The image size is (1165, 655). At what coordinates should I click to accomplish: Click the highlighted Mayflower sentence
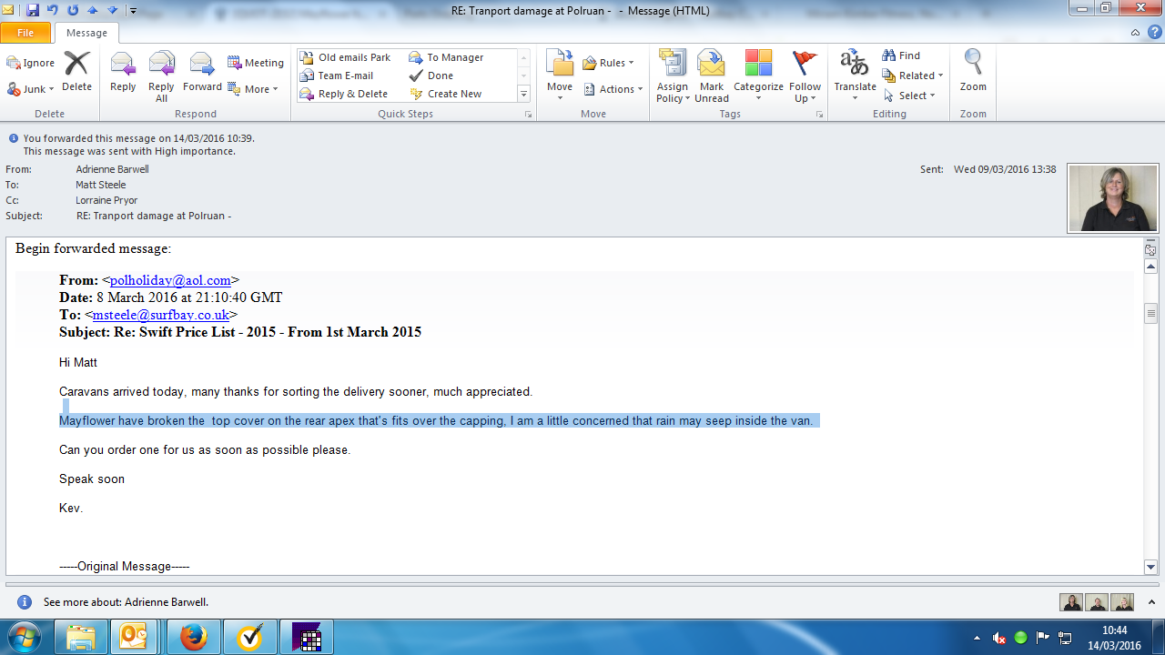(436, 420)
